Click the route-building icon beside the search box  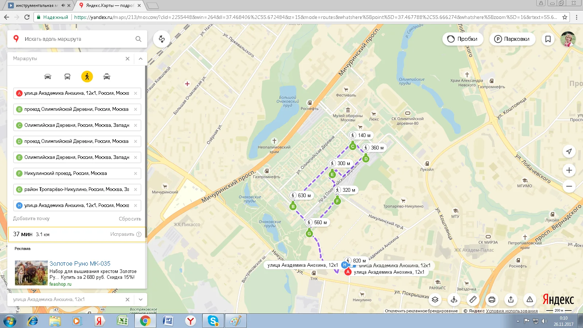[162, 39]
